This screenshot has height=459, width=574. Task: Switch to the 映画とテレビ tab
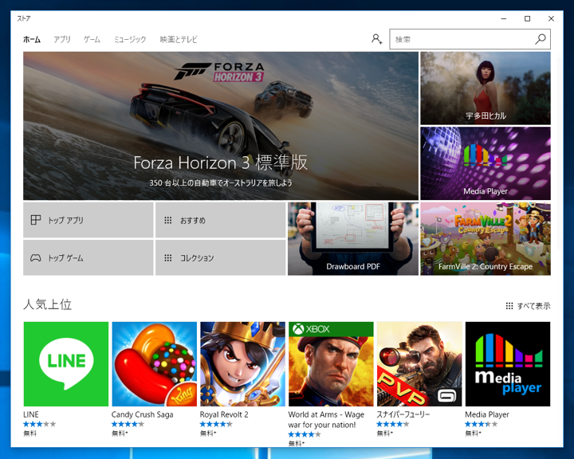pos(179,39)
